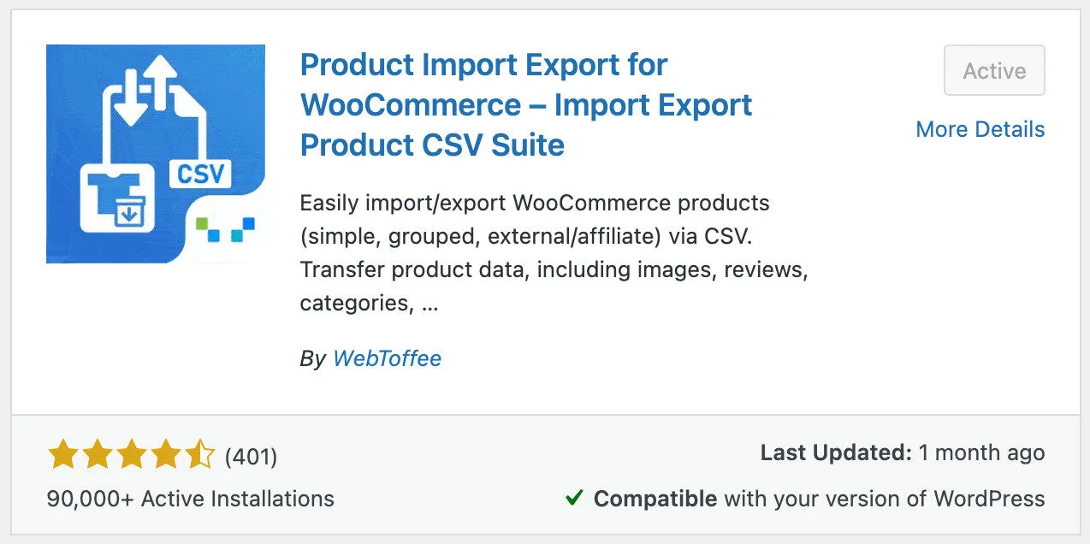
Task: Open the review count (401) details
Action: [x=250, y=457]
